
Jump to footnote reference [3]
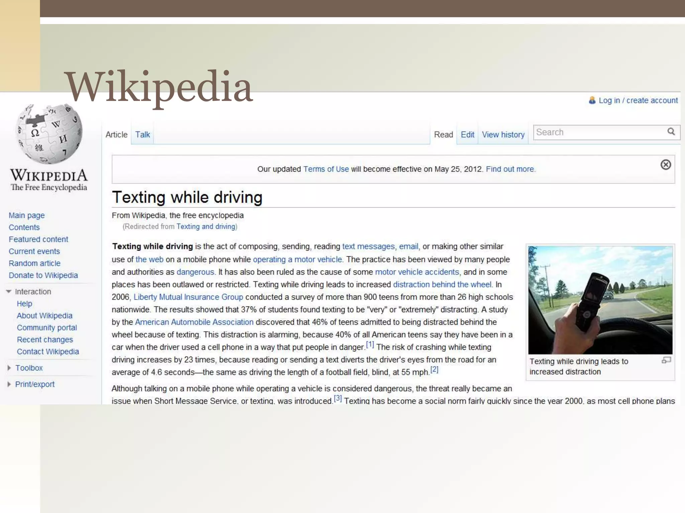(338, 398)
